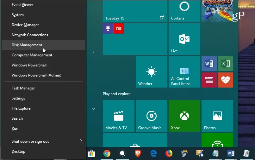Open File Explorer

(x=43, y=108)
